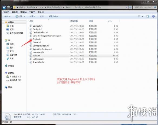
Task: Click the search magnifier icon
Action: (155, 7)
